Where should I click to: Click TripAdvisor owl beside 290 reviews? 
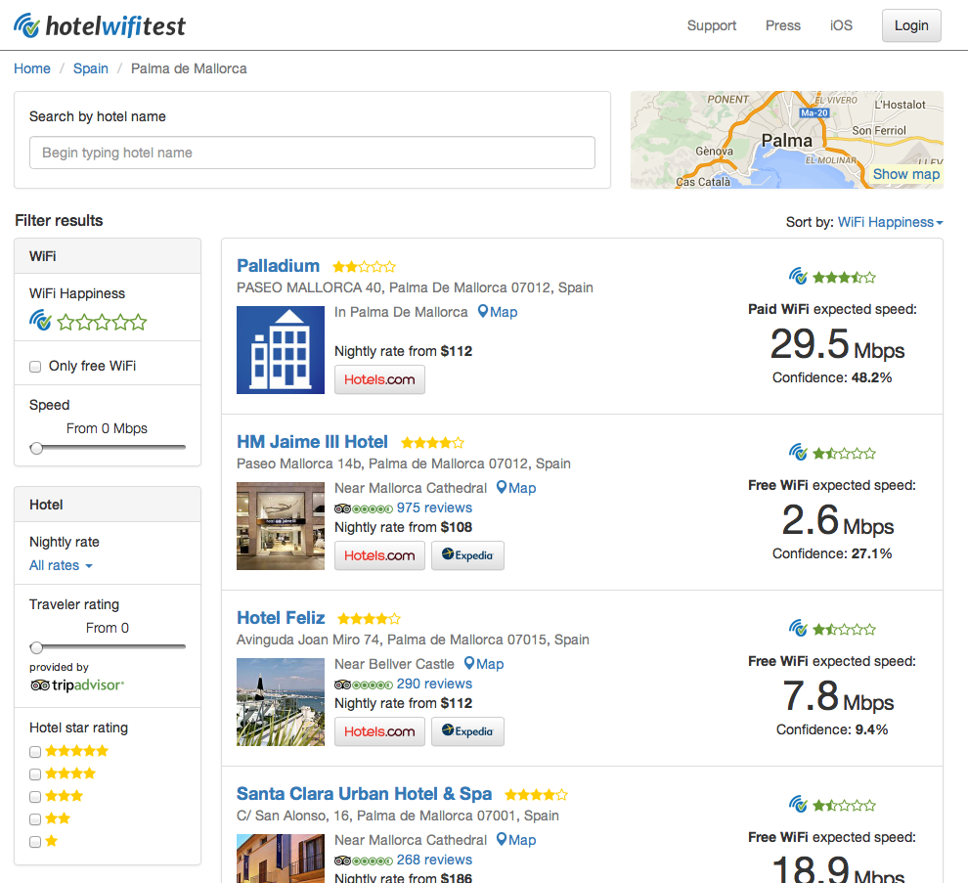pyautogui.click(x=342, y=684)
